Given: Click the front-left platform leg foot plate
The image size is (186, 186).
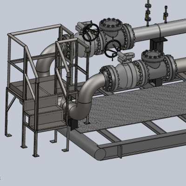Looking at the screenshot, I should pyautogui.click(x=36, y=155).
